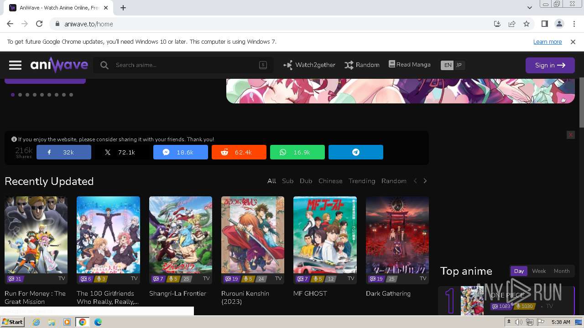Open Chrome tab search dropdown
Screen dimensions: 584x328
(x=530, y=8)
